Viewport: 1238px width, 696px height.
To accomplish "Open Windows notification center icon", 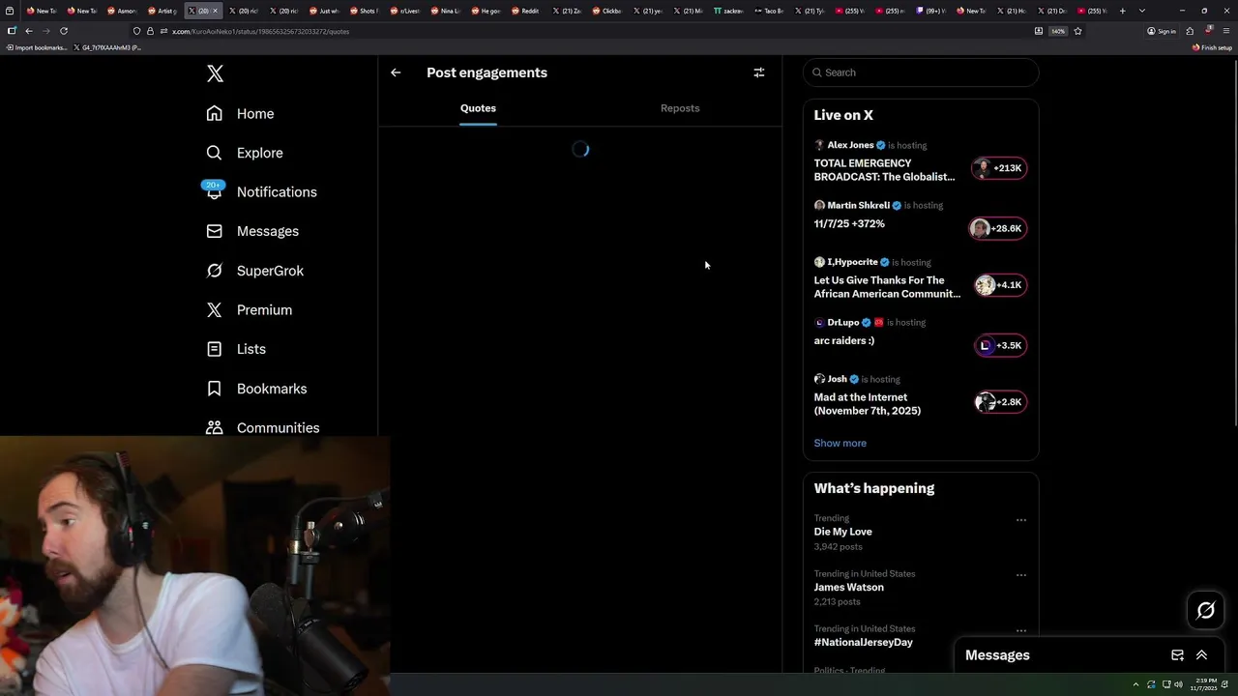I will pos(1223,684).
